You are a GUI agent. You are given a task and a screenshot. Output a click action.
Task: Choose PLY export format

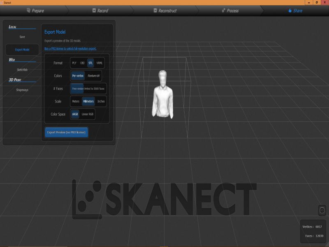74,63
